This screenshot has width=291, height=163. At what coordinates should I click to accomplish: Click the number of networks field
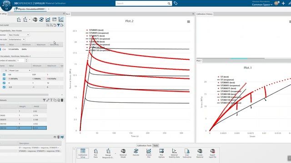(21, 60)
